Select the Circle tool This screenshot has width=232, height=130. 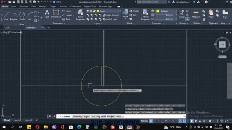22,16
